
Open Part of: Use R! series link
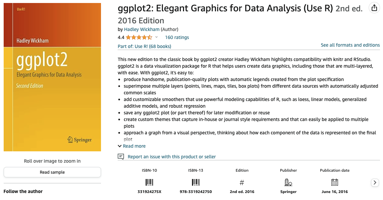tap(144, 46)
